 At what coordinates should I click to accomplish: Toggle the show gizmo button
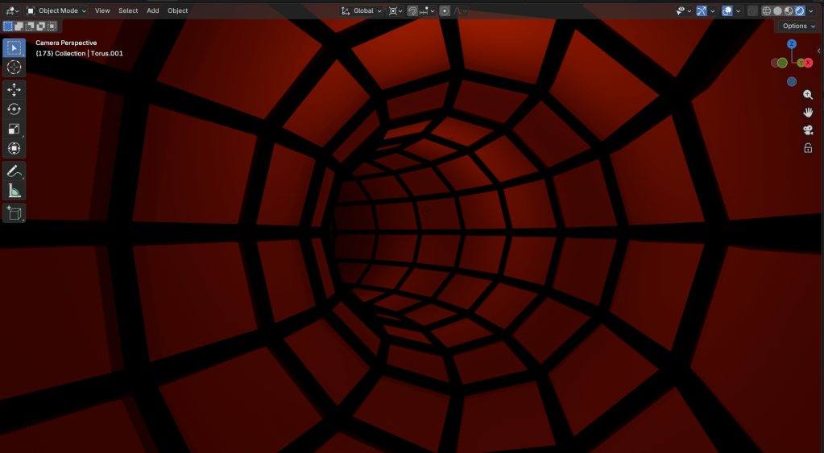click(x=701, y=11)
